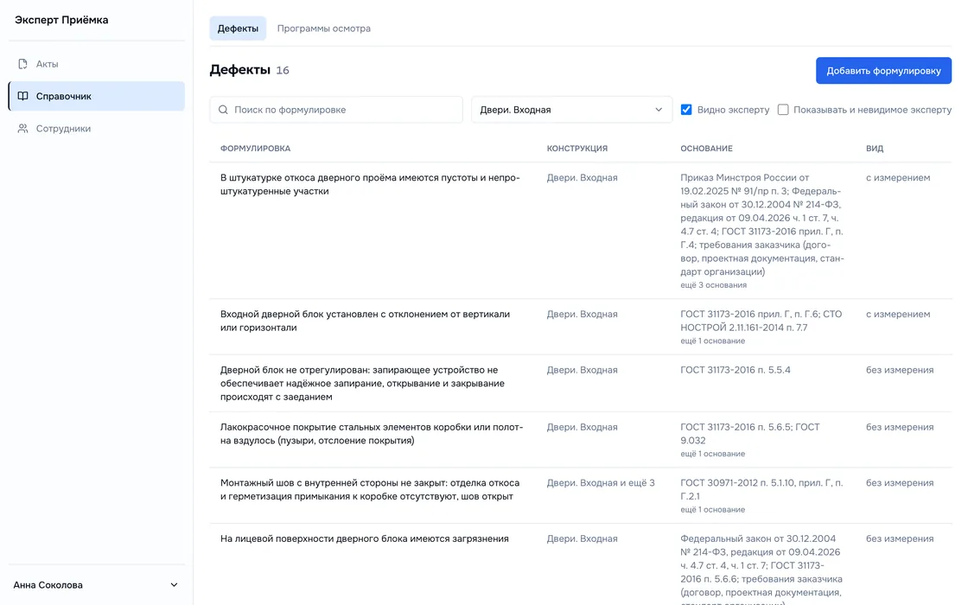Click the search magnifier icon
This screenshot has height=605, width=968.
point(223,110)
